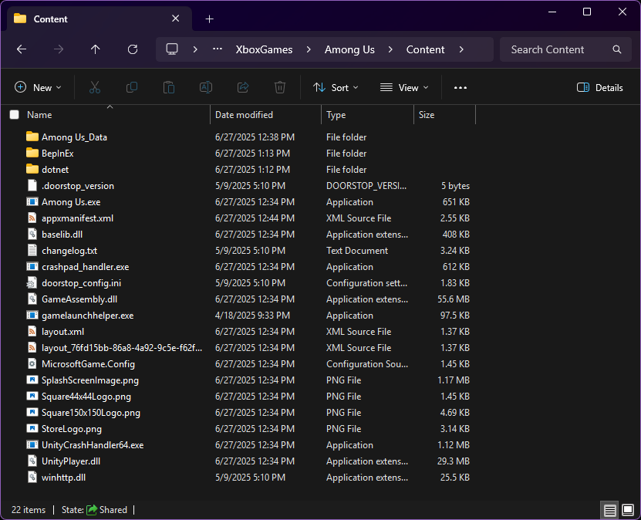Navigate to XboxGames breadcrumb
The image size is (641, 520).
(x=264, y=49)
